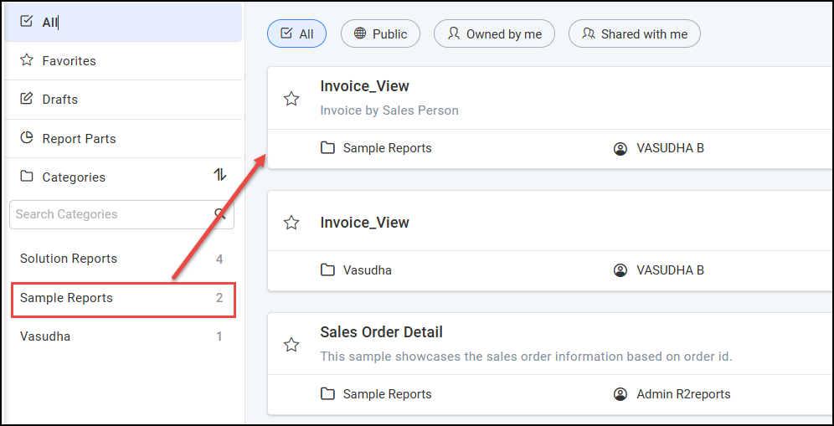Screen dimensions: 834x426
Task: Select the Sample Reports category
Action: point(67,298)
